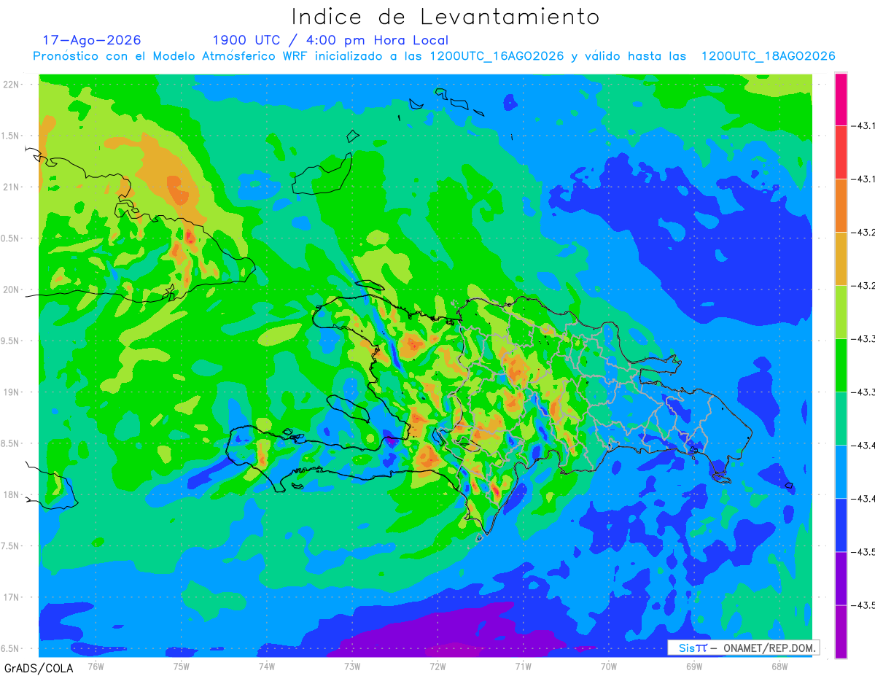Pick the dark orange colorbar swatch
Viewport: 875px width, 676px height.
(841, 206)
